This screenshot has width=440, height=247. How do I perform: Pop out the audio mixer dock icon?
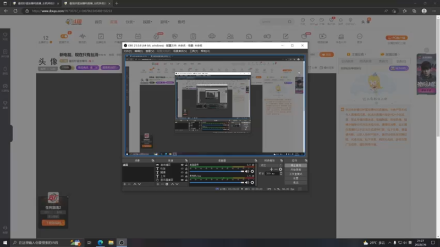tap(256, 160)
